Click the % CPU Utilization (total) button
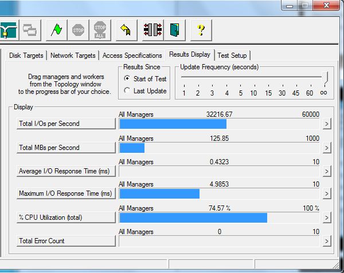Screen dimensions: 344x273 click(66, 217)
